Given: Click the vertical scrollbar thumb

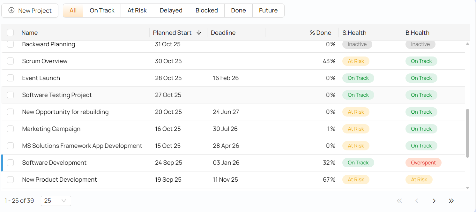Looking at the screenshot, I should tap(468, 133).
